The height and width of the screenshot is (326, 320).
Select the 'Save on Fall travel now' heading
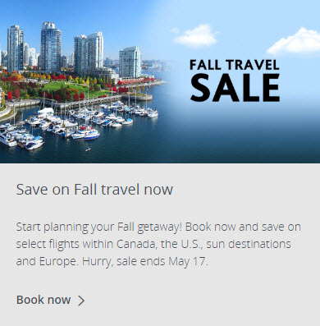pyautogui.click(x=94, y=189)
